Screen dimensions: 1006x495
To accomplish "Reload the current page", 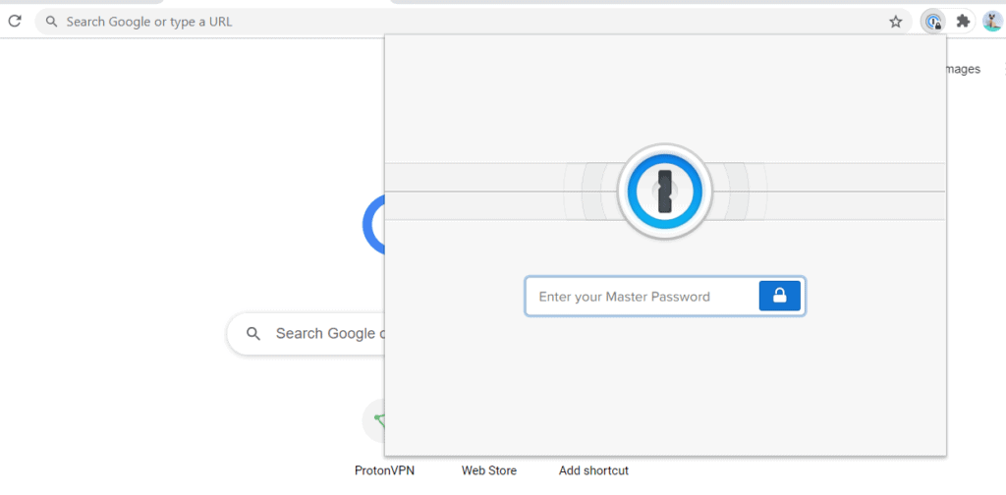I will coord(15,21).
